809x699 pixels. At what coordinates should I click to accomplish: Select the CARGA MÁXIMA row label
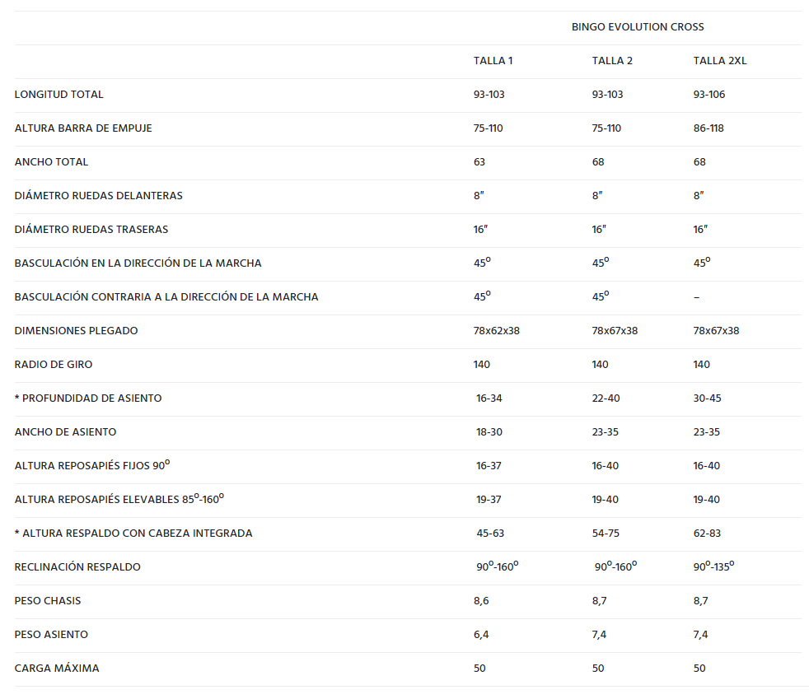pos(57,669)
